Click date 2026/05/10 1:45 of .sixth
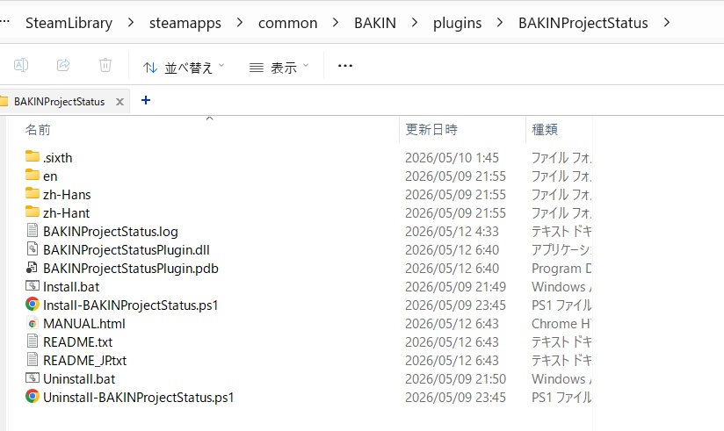This screenshot has height=431, width=724. [452, 158]
